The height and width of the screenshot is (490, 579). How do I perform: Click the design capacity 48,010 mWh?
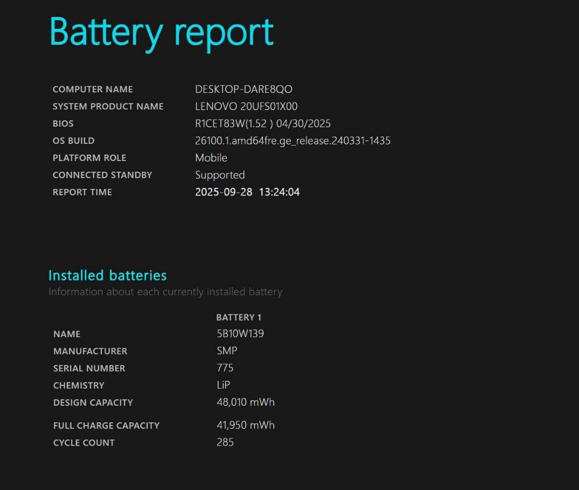click(x=246, y=402)
